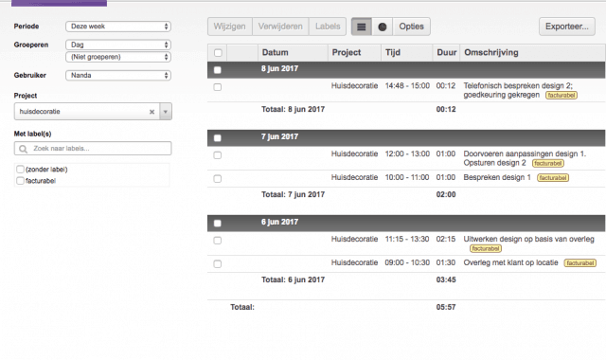Screen dimensions: 606x360
Task: Check the 14:48 - 15:00 entry checkbox
Action: [218, 87]
